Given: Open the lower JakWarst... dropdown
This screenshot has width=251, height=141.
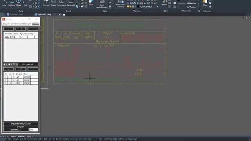Looking at the screenshot, I should pos(198,7).
